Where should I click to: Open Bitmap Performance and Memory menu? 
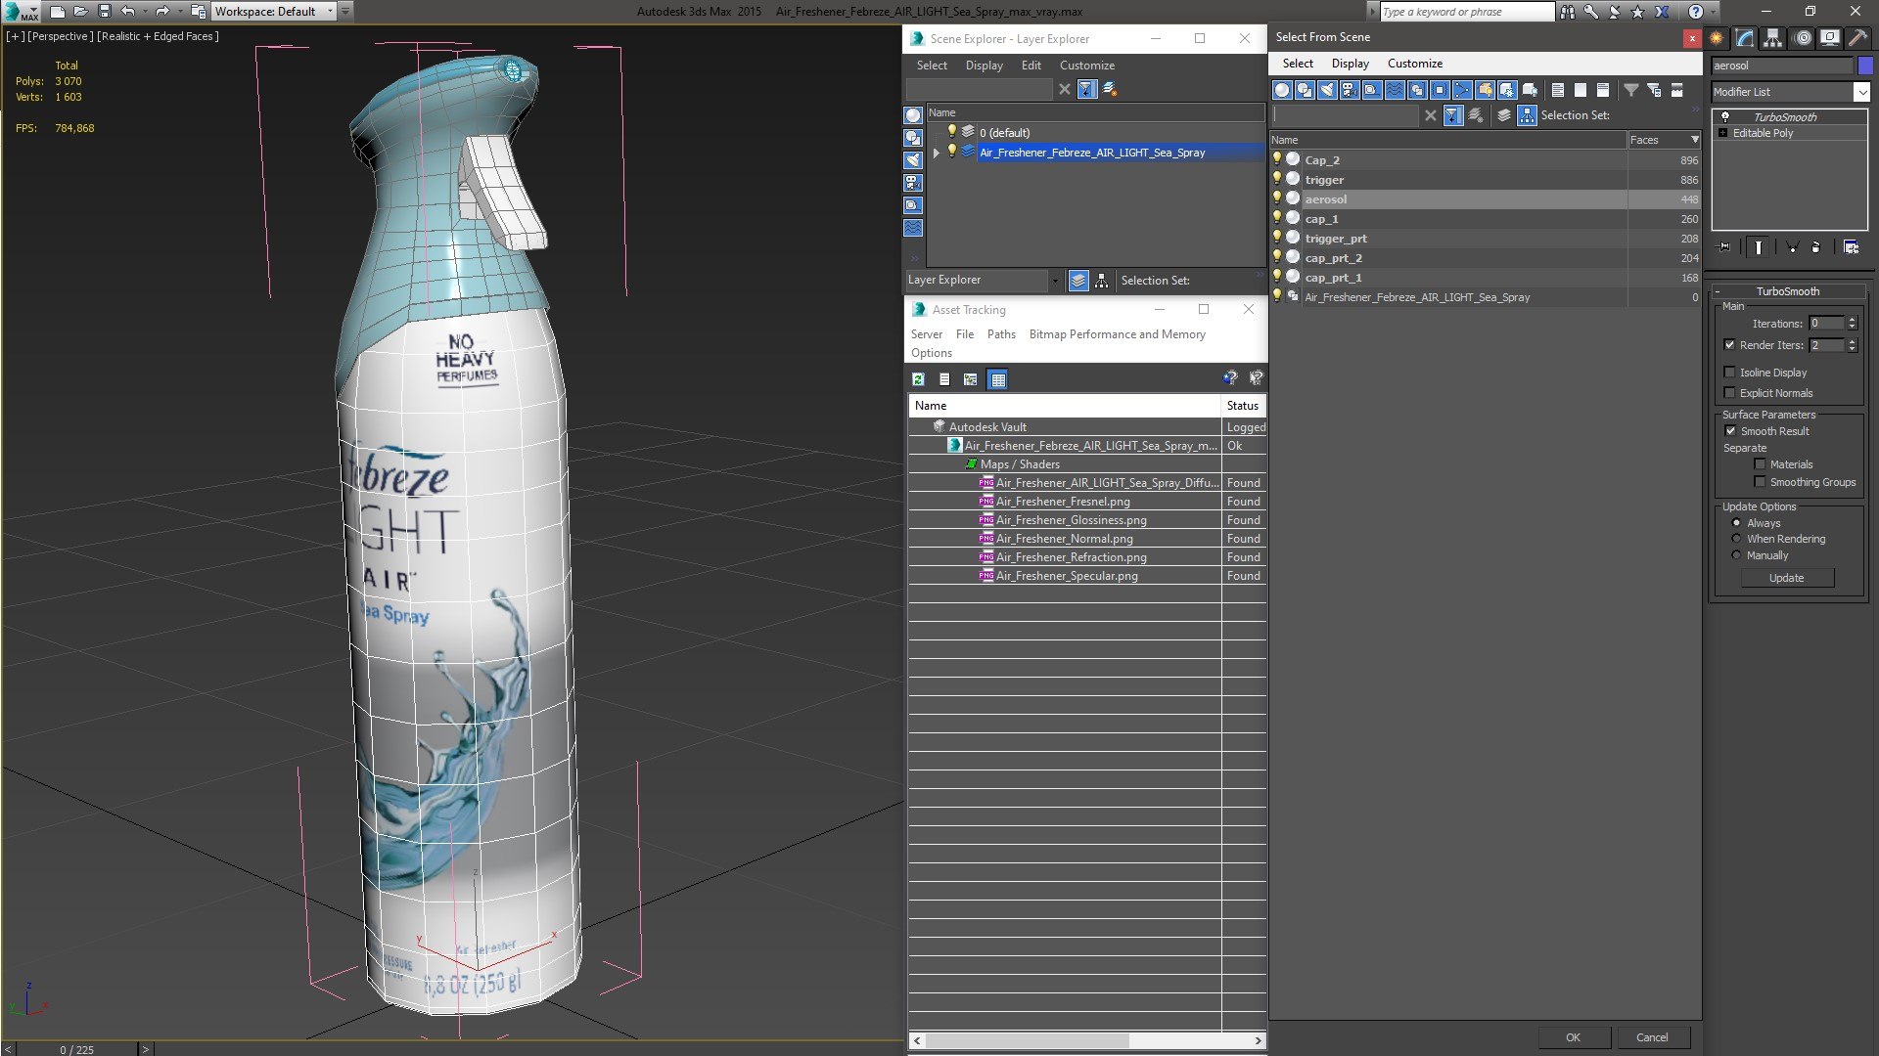(x=1117, y=334)
